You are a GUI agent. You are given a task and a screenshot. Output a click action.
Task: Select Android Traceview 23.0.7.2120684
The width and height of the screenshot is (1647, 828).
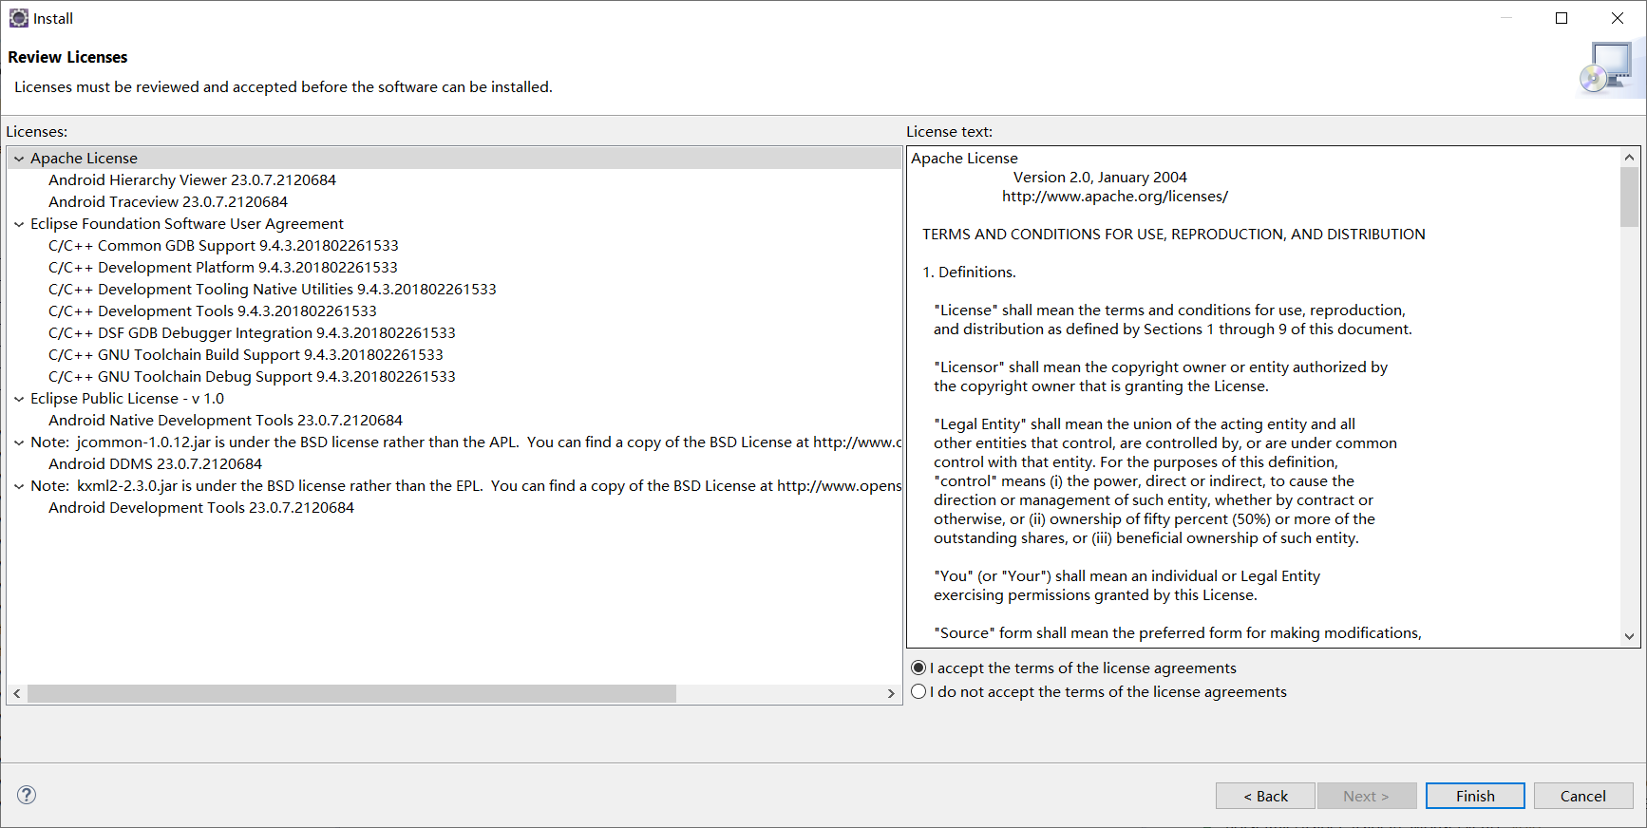click(x=168, y=202)
